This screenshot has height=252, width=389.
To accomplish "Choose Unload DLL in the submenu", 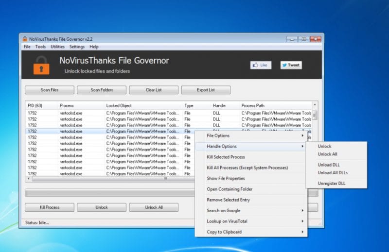I will click(336, 165).
